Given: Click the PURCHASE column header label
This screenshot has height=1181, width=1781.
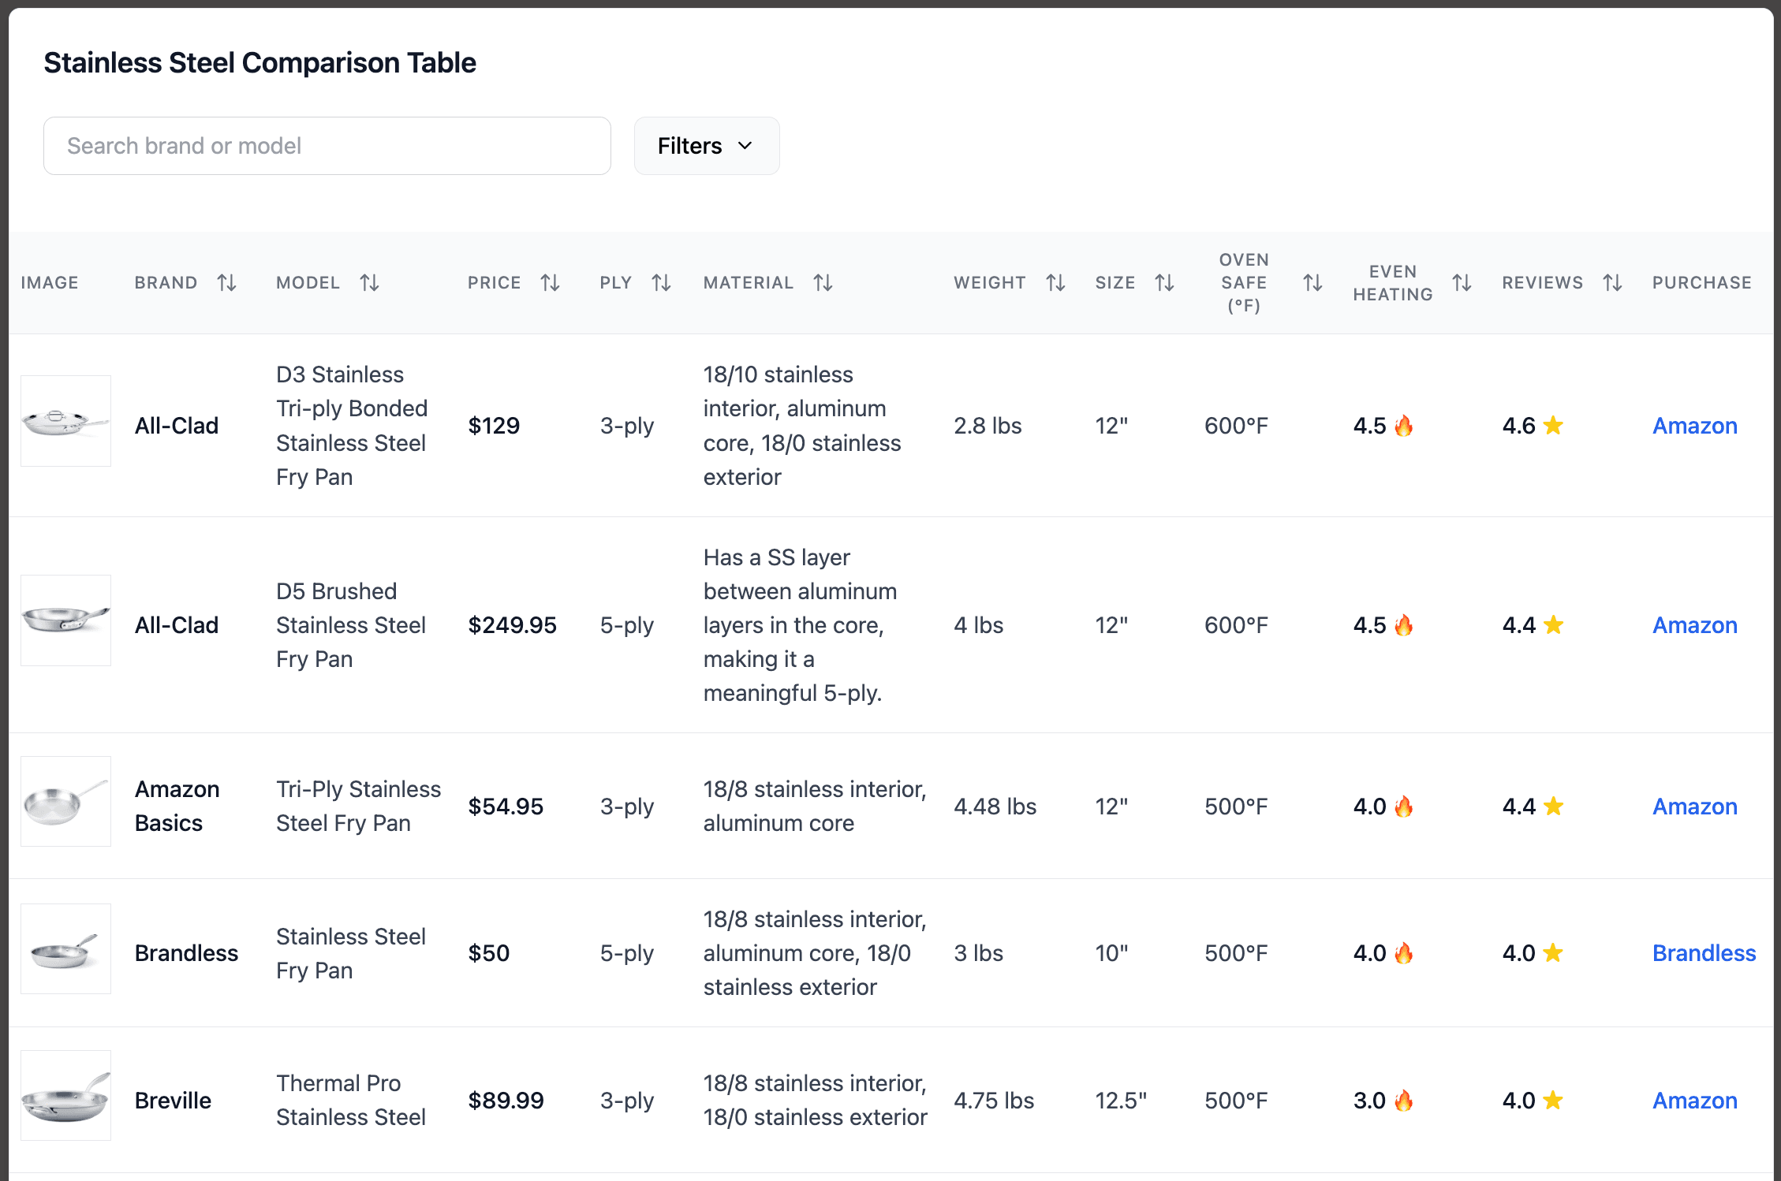Looking at the screenshot, I should pos(1702,282).
